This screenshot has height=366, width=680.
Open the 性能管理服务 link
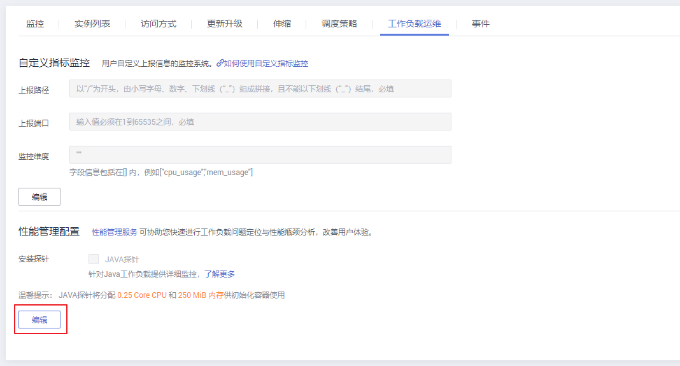(115, 232)
